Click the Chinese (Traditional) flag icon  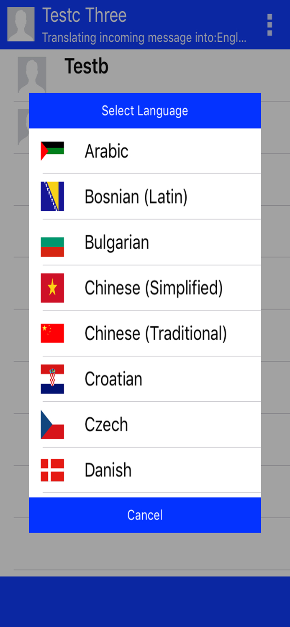(52, 333)
